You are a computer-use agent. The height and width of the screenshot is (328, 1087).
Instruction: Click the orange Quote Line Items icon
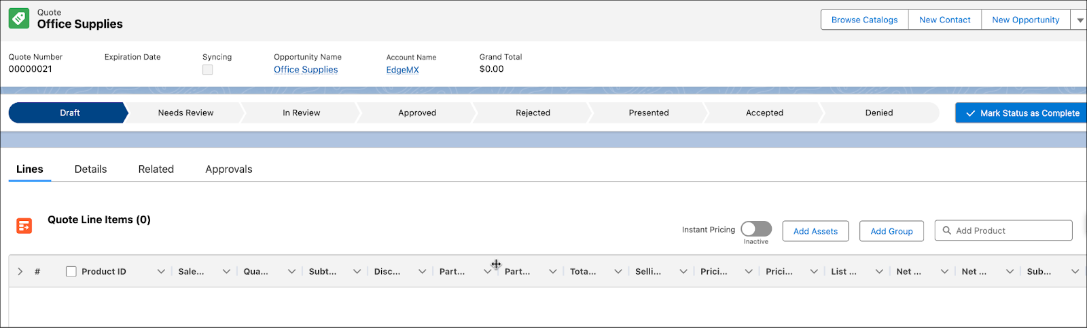pyautogui.click(x=24, y=226)
